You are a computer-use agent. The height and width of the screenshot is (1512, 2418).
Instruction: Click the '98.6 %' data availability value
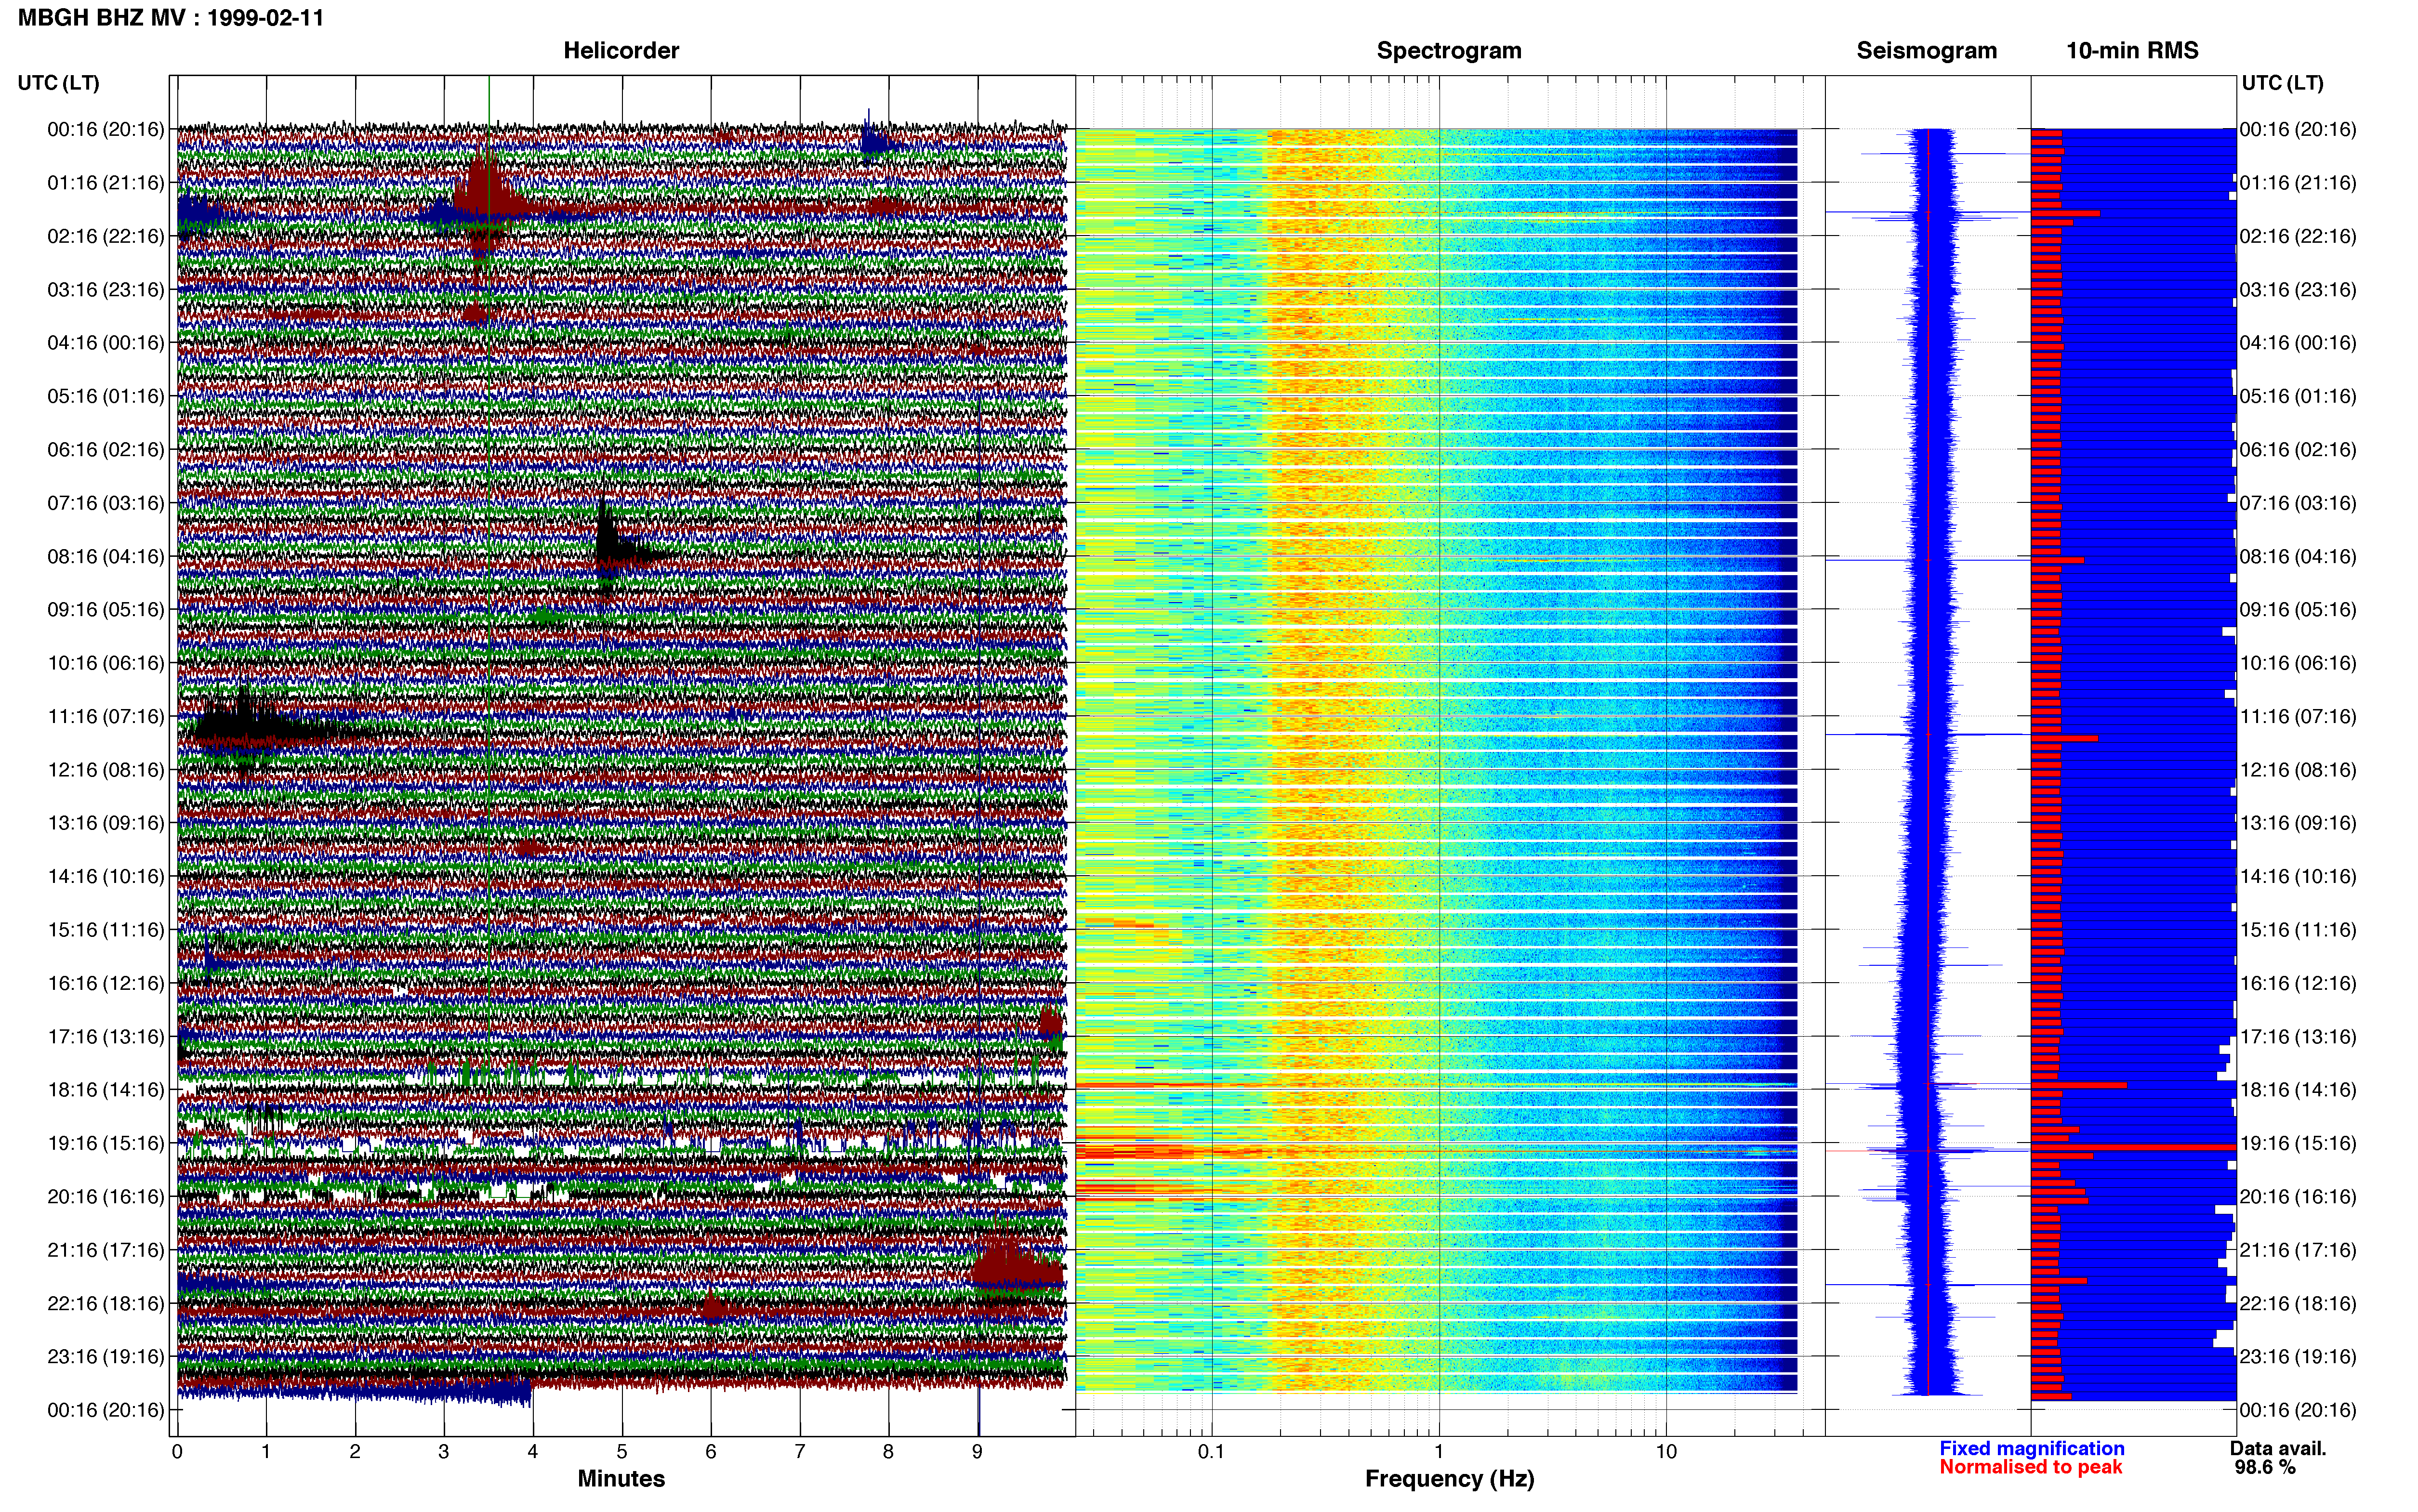pyautogui.click(x=2265, y=1467)
